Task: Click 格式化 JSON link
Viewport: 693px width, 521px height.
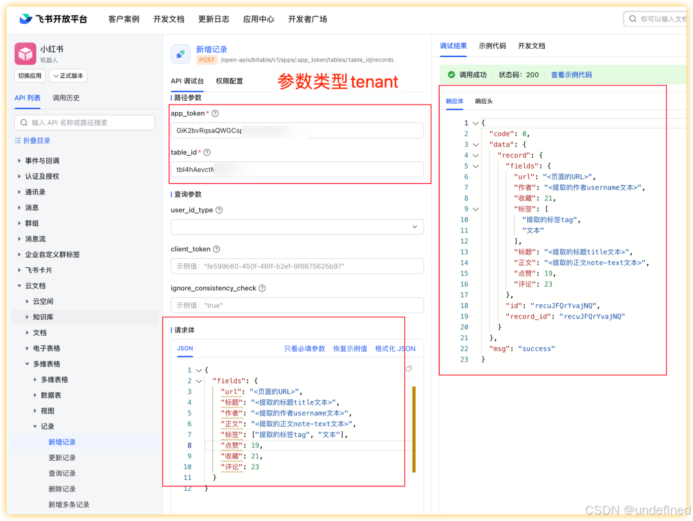Action: pyautogui.click(x=395, y=349)
